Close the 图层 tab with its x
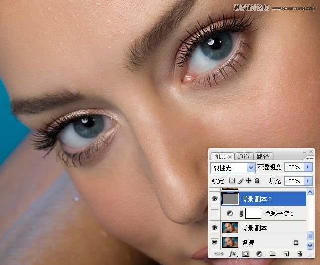The height and width of the screenshot is (265, 320). (x=230, y=157)
